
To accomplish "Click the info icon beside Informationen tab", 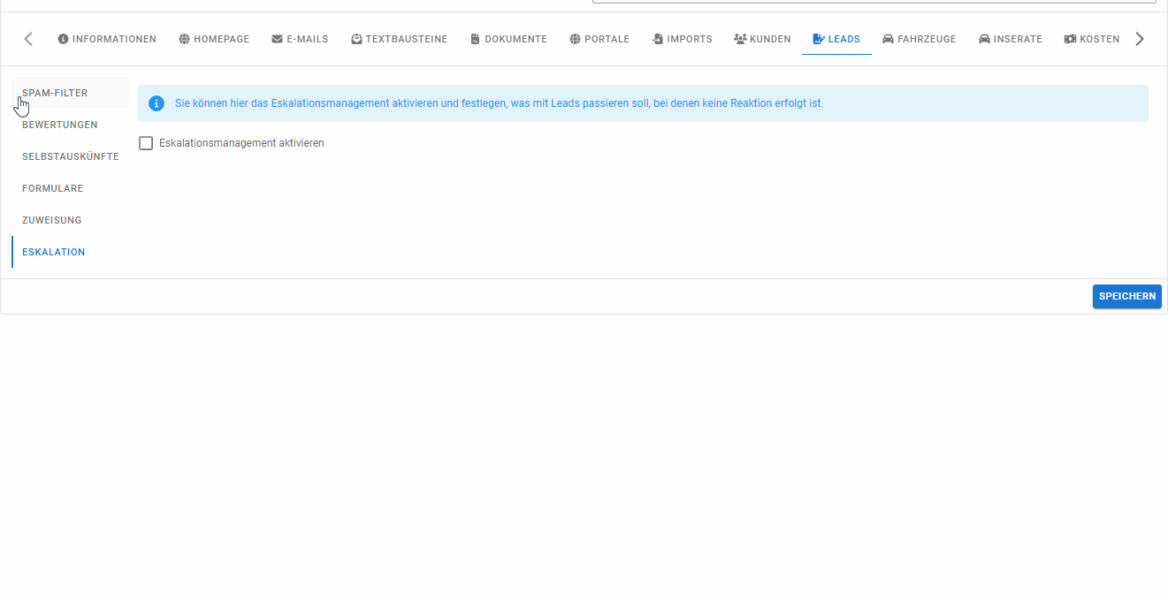I will tap(63, 39).
